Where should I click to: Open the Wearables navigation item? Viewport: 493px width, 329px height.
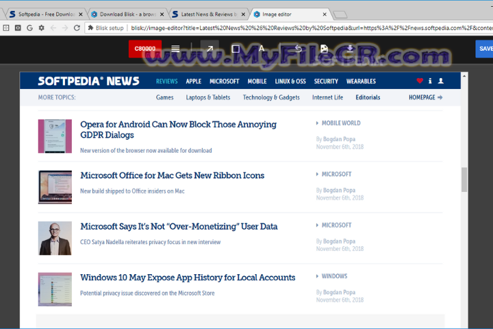click(x=361, y=82)
